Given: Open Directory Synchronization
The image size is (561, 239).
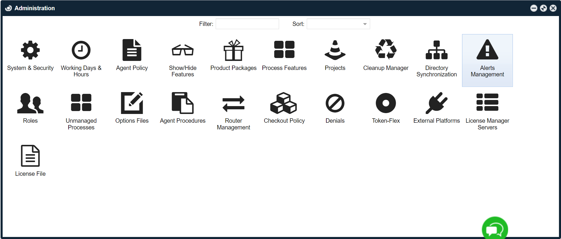Looking at the screenshot, I should [437, 50].
